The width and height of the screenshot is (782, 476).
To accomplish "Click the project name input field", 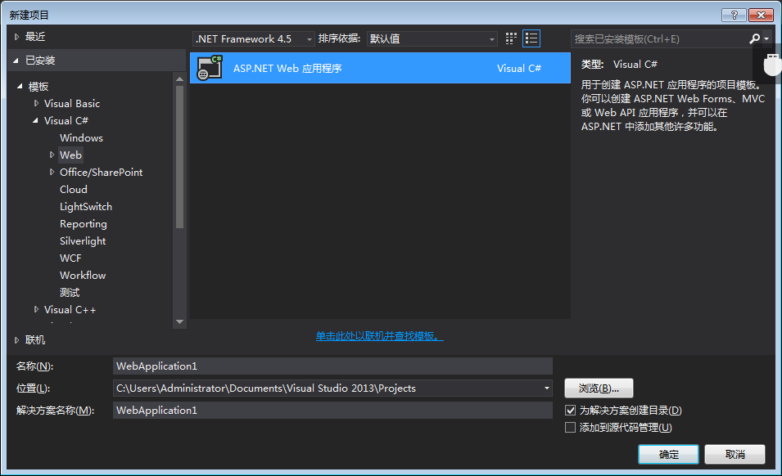I will (332, 366).
